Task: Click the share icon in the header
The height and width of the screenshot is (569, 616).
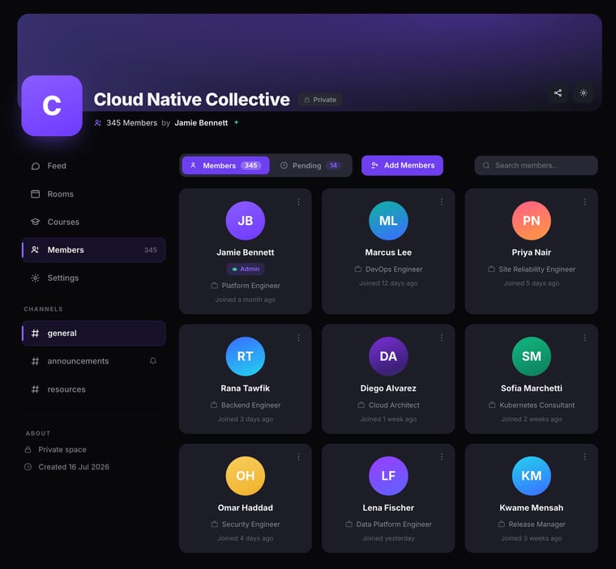Action: pyautogui.click(x=558, y=93)
